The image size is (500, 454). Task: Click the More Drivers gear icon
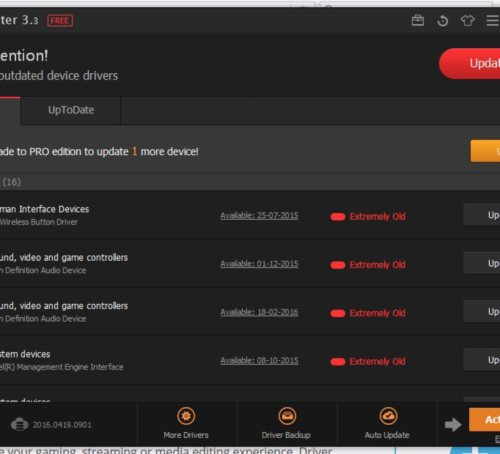click(x=186, y=416)
